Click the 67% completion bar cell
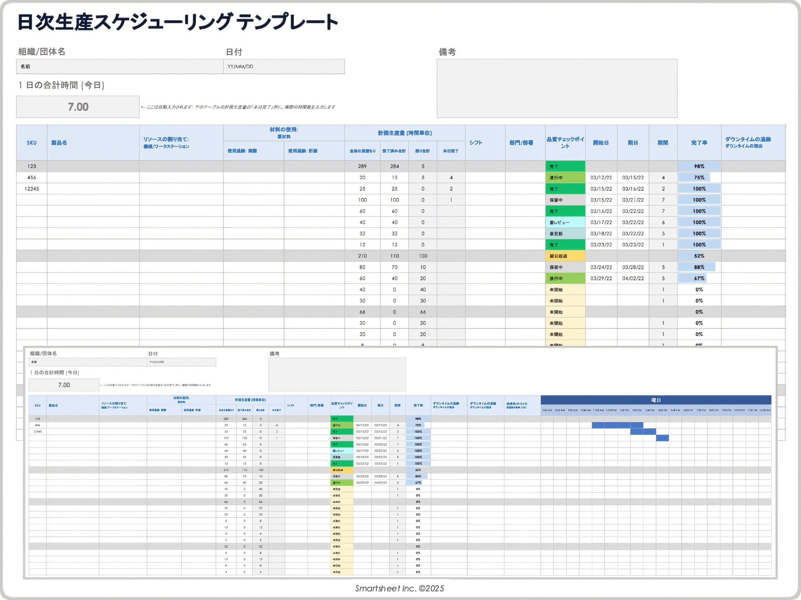This screenshot has height=600, width=801. click(x=699, y=278)
